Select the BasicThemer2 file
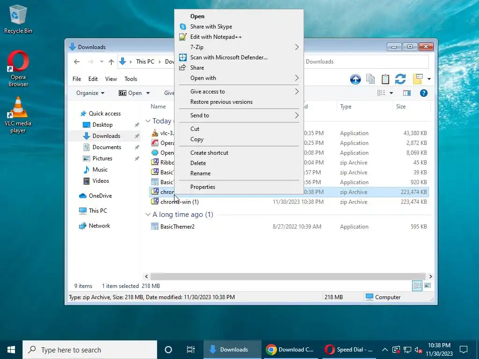The width and height of the screenshot is (479, 359). tap(289, 227)
